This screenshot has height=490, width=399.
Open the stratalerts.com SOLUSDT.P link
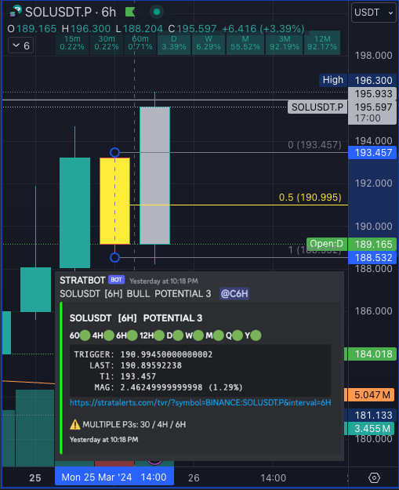click(200, 402)
